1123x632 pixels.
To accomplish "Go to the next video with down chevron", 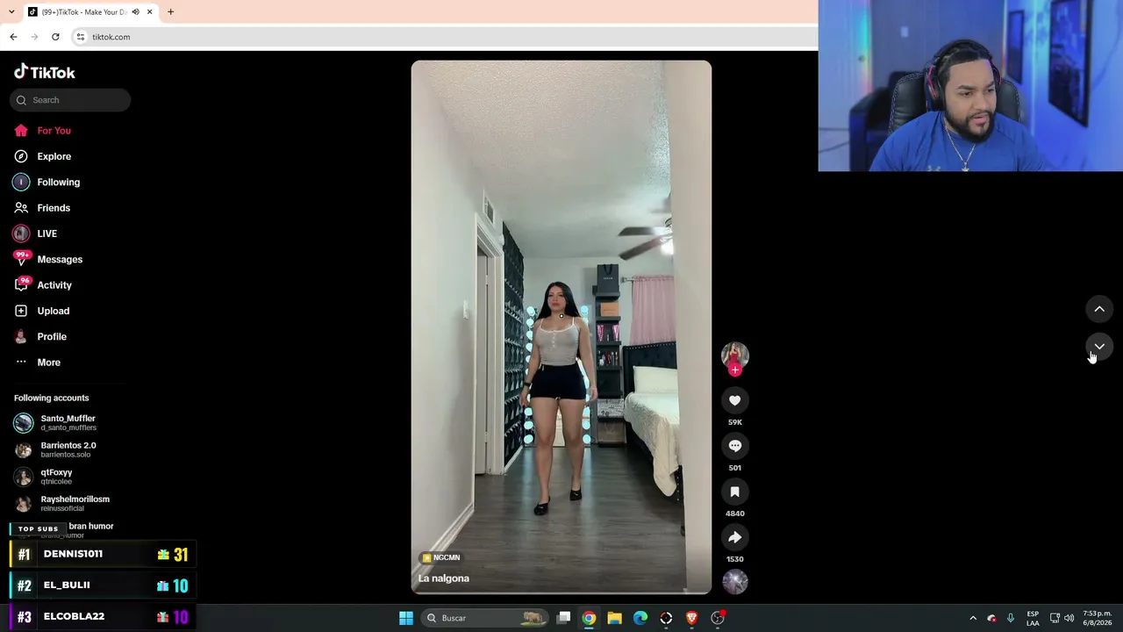I will pyautogui.click(x=1099, y=347).
